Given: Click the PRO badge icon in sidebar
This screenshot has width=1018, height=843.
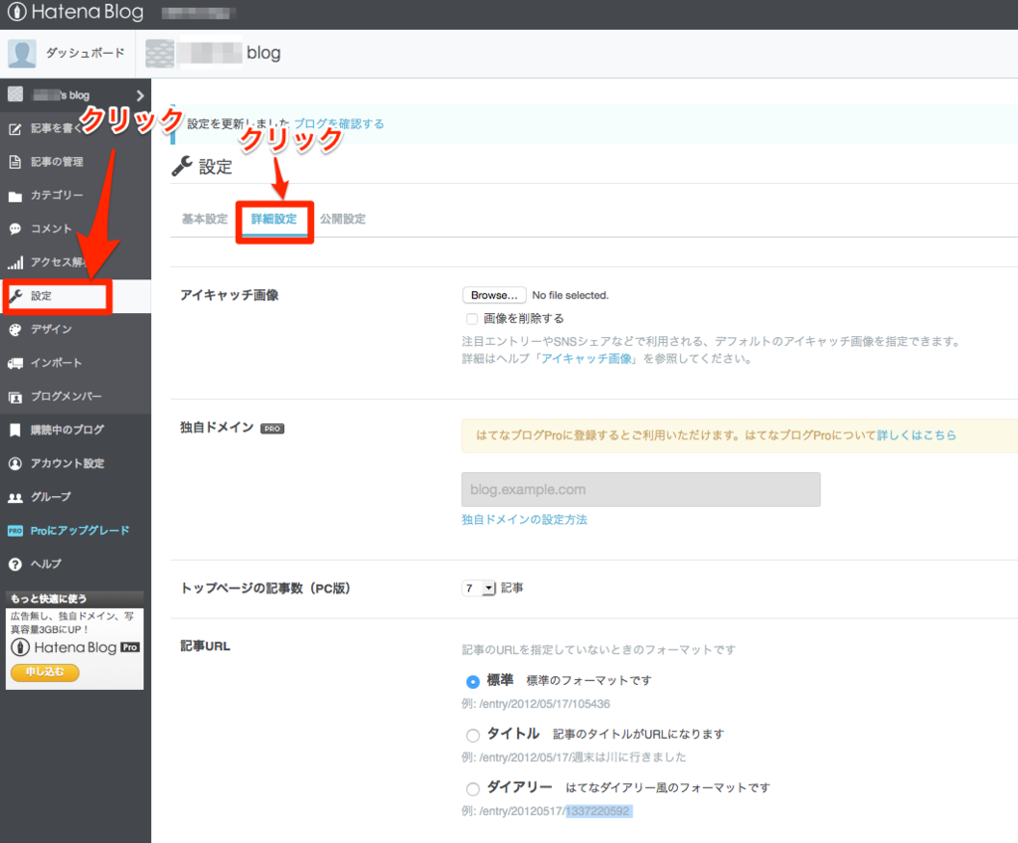Looking at the screenshot, I should (15, 531).
